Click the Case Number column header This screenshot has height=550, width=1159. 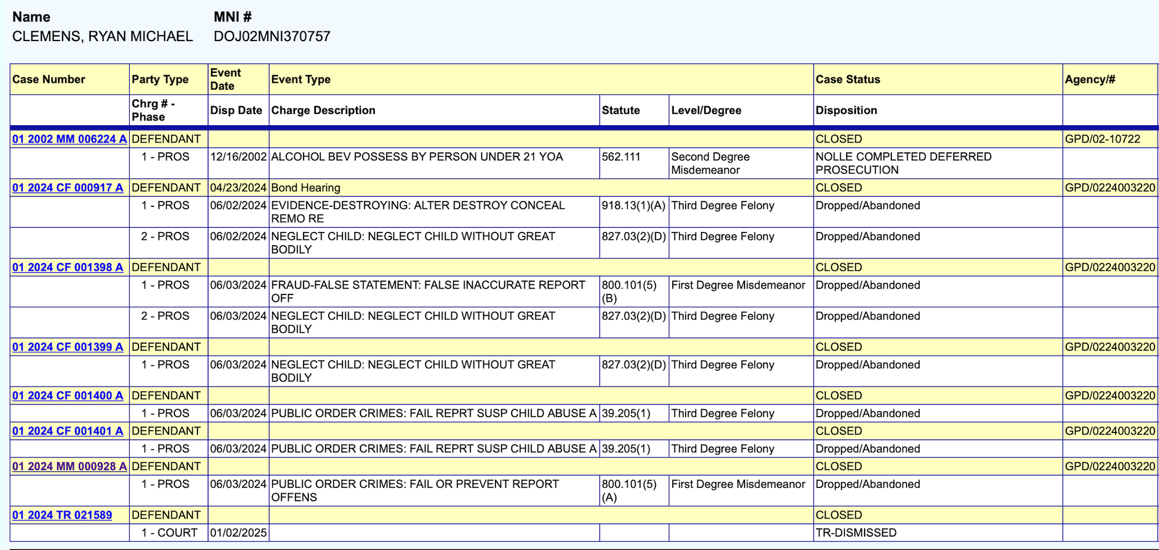click(49, 79)
